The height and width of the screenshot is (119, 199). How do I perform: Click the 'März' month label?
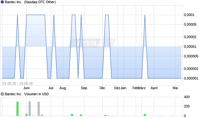click(x=142, y=88)
